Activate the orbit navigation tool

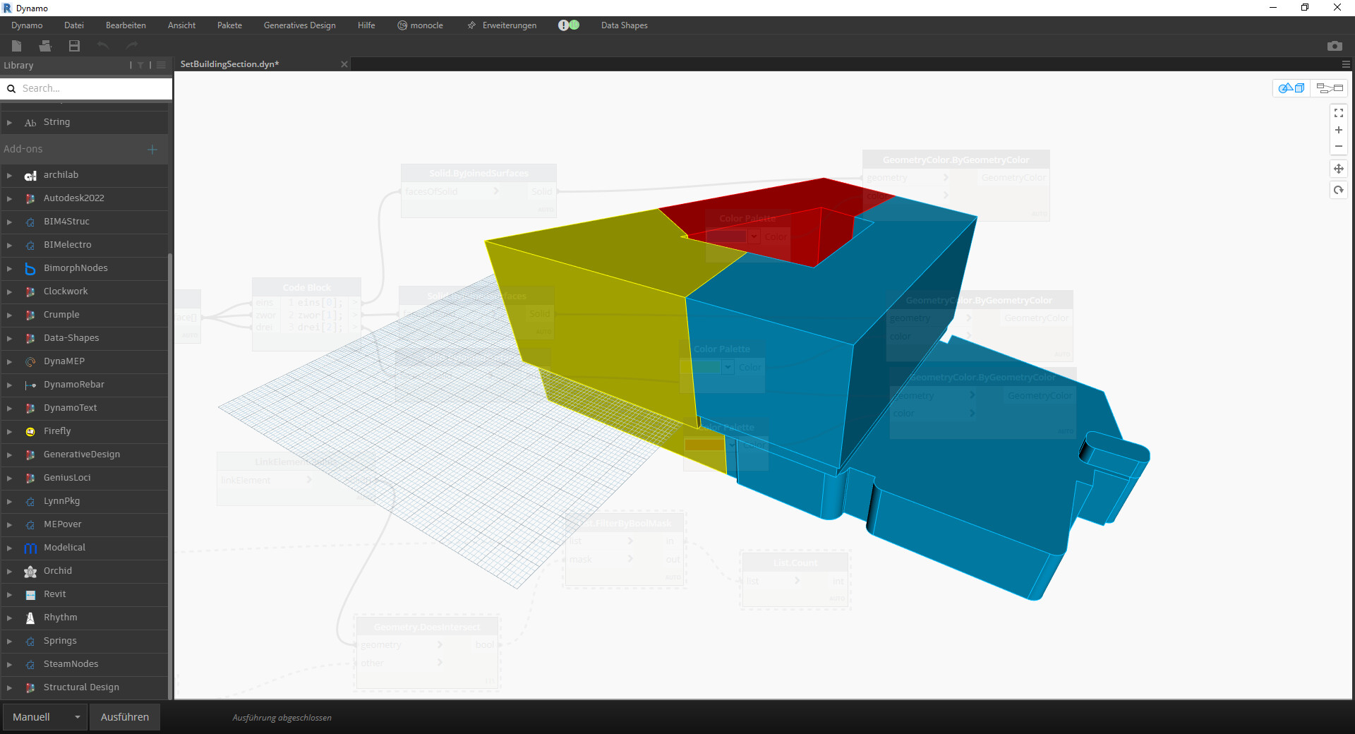click(1339, 190)
